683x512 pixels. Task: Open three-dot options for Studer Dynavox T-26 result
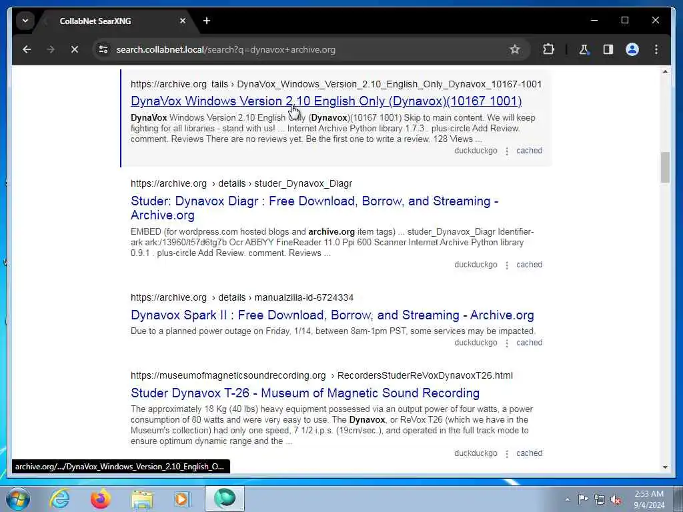507,453
